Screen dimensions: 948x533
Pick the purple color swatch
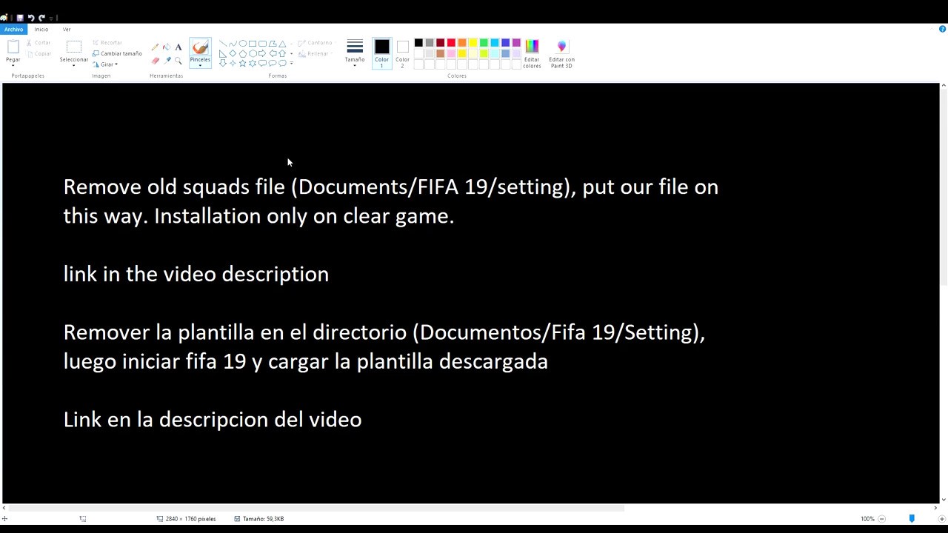tap(516, 43)
